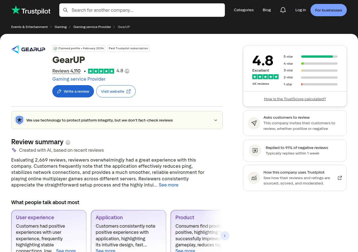Expand Product card See more
The image size is (358, 252).
click(x=185, y=250)
